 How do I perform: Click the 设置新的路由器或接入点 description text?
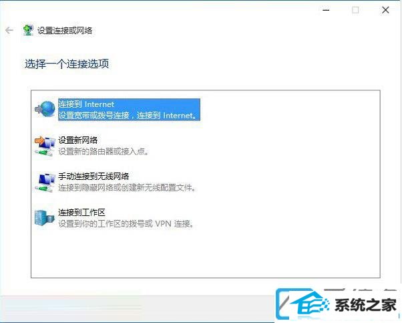coord(104,152)
